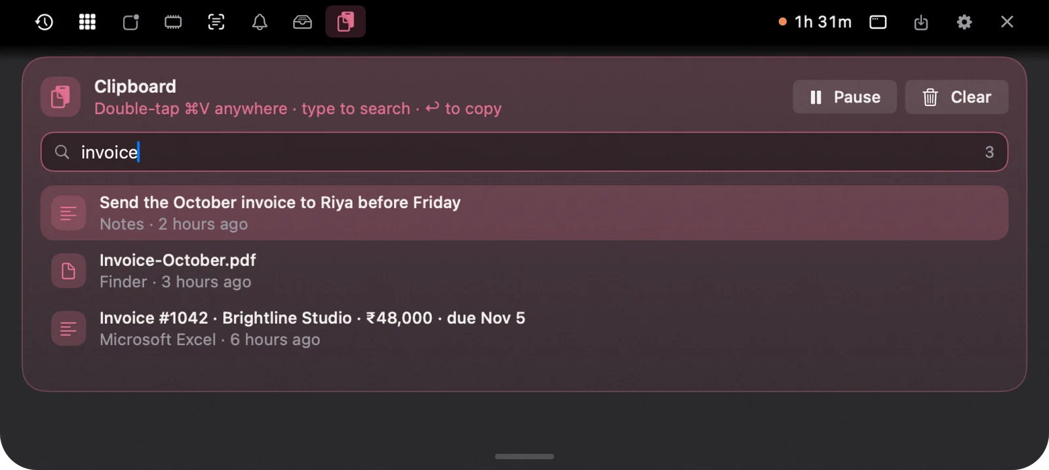Open the apps grid icon
The image size is (1049, 470).
pos(87,22)
